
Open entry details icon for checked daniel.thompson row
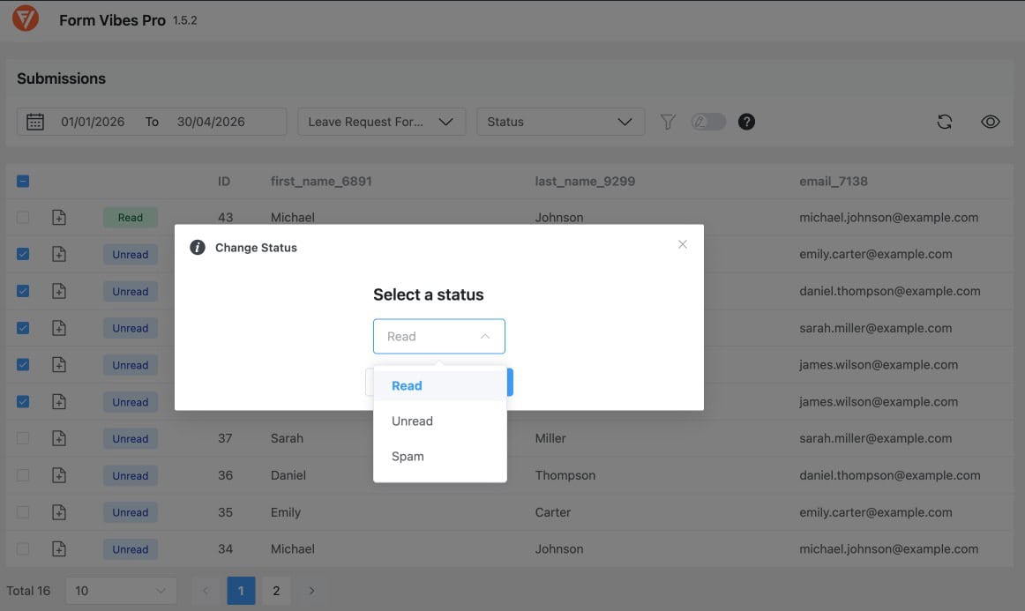pyautogui.click(x=59, y=292)
